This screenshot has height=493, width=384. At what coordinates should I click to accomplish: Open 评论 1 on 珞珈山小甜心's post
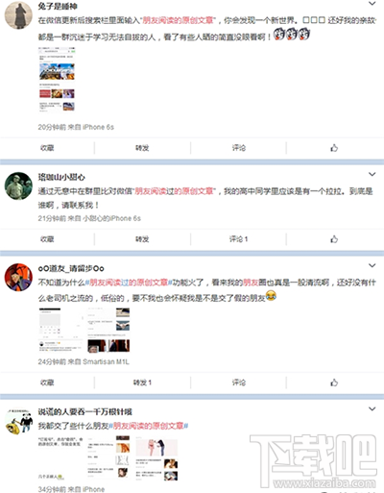pos(238,239)
